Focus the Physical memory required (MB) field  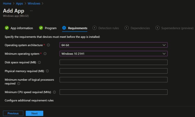113,71
